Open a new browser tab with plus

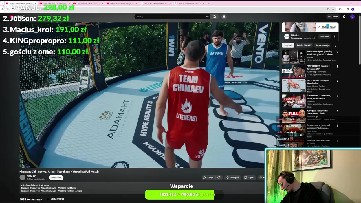[x=209, y=3]
